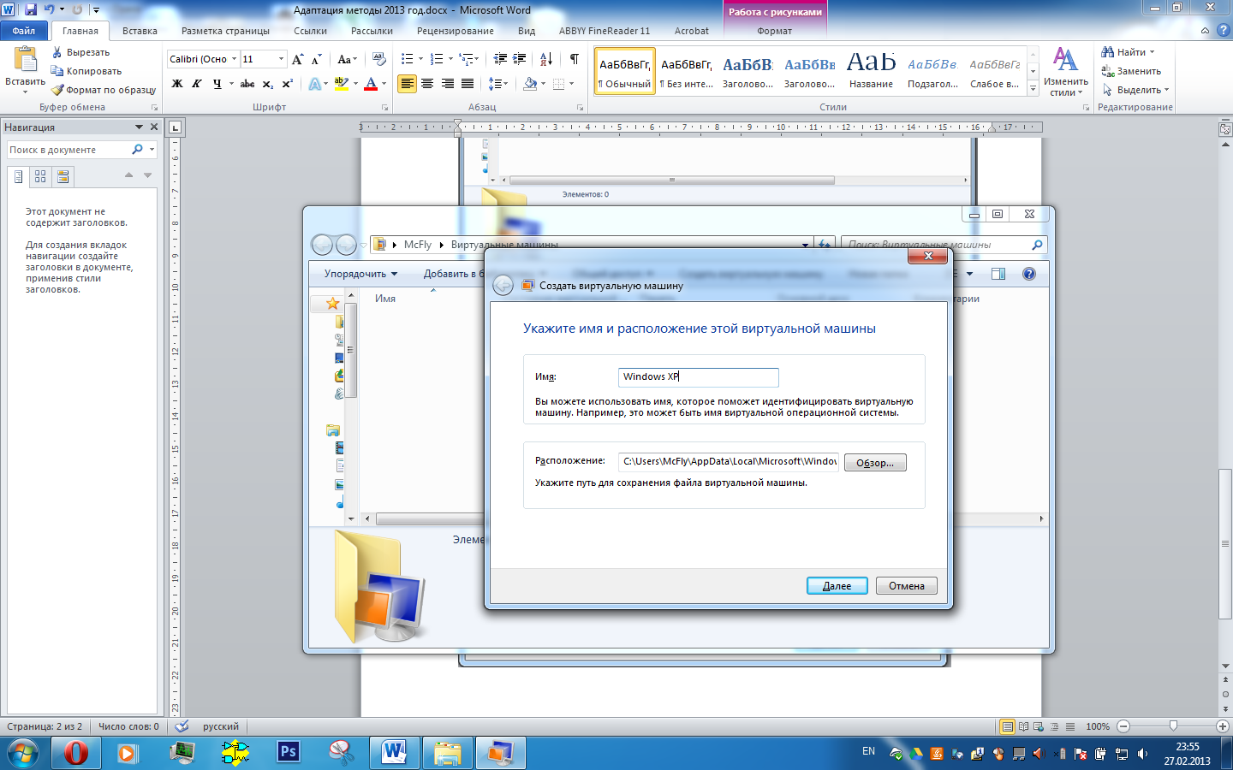Image resolution: width=1233 pixels, height=770 pixels.
Task: Switch to the Ссылки ribbon tab
Action: coord(310,31)
